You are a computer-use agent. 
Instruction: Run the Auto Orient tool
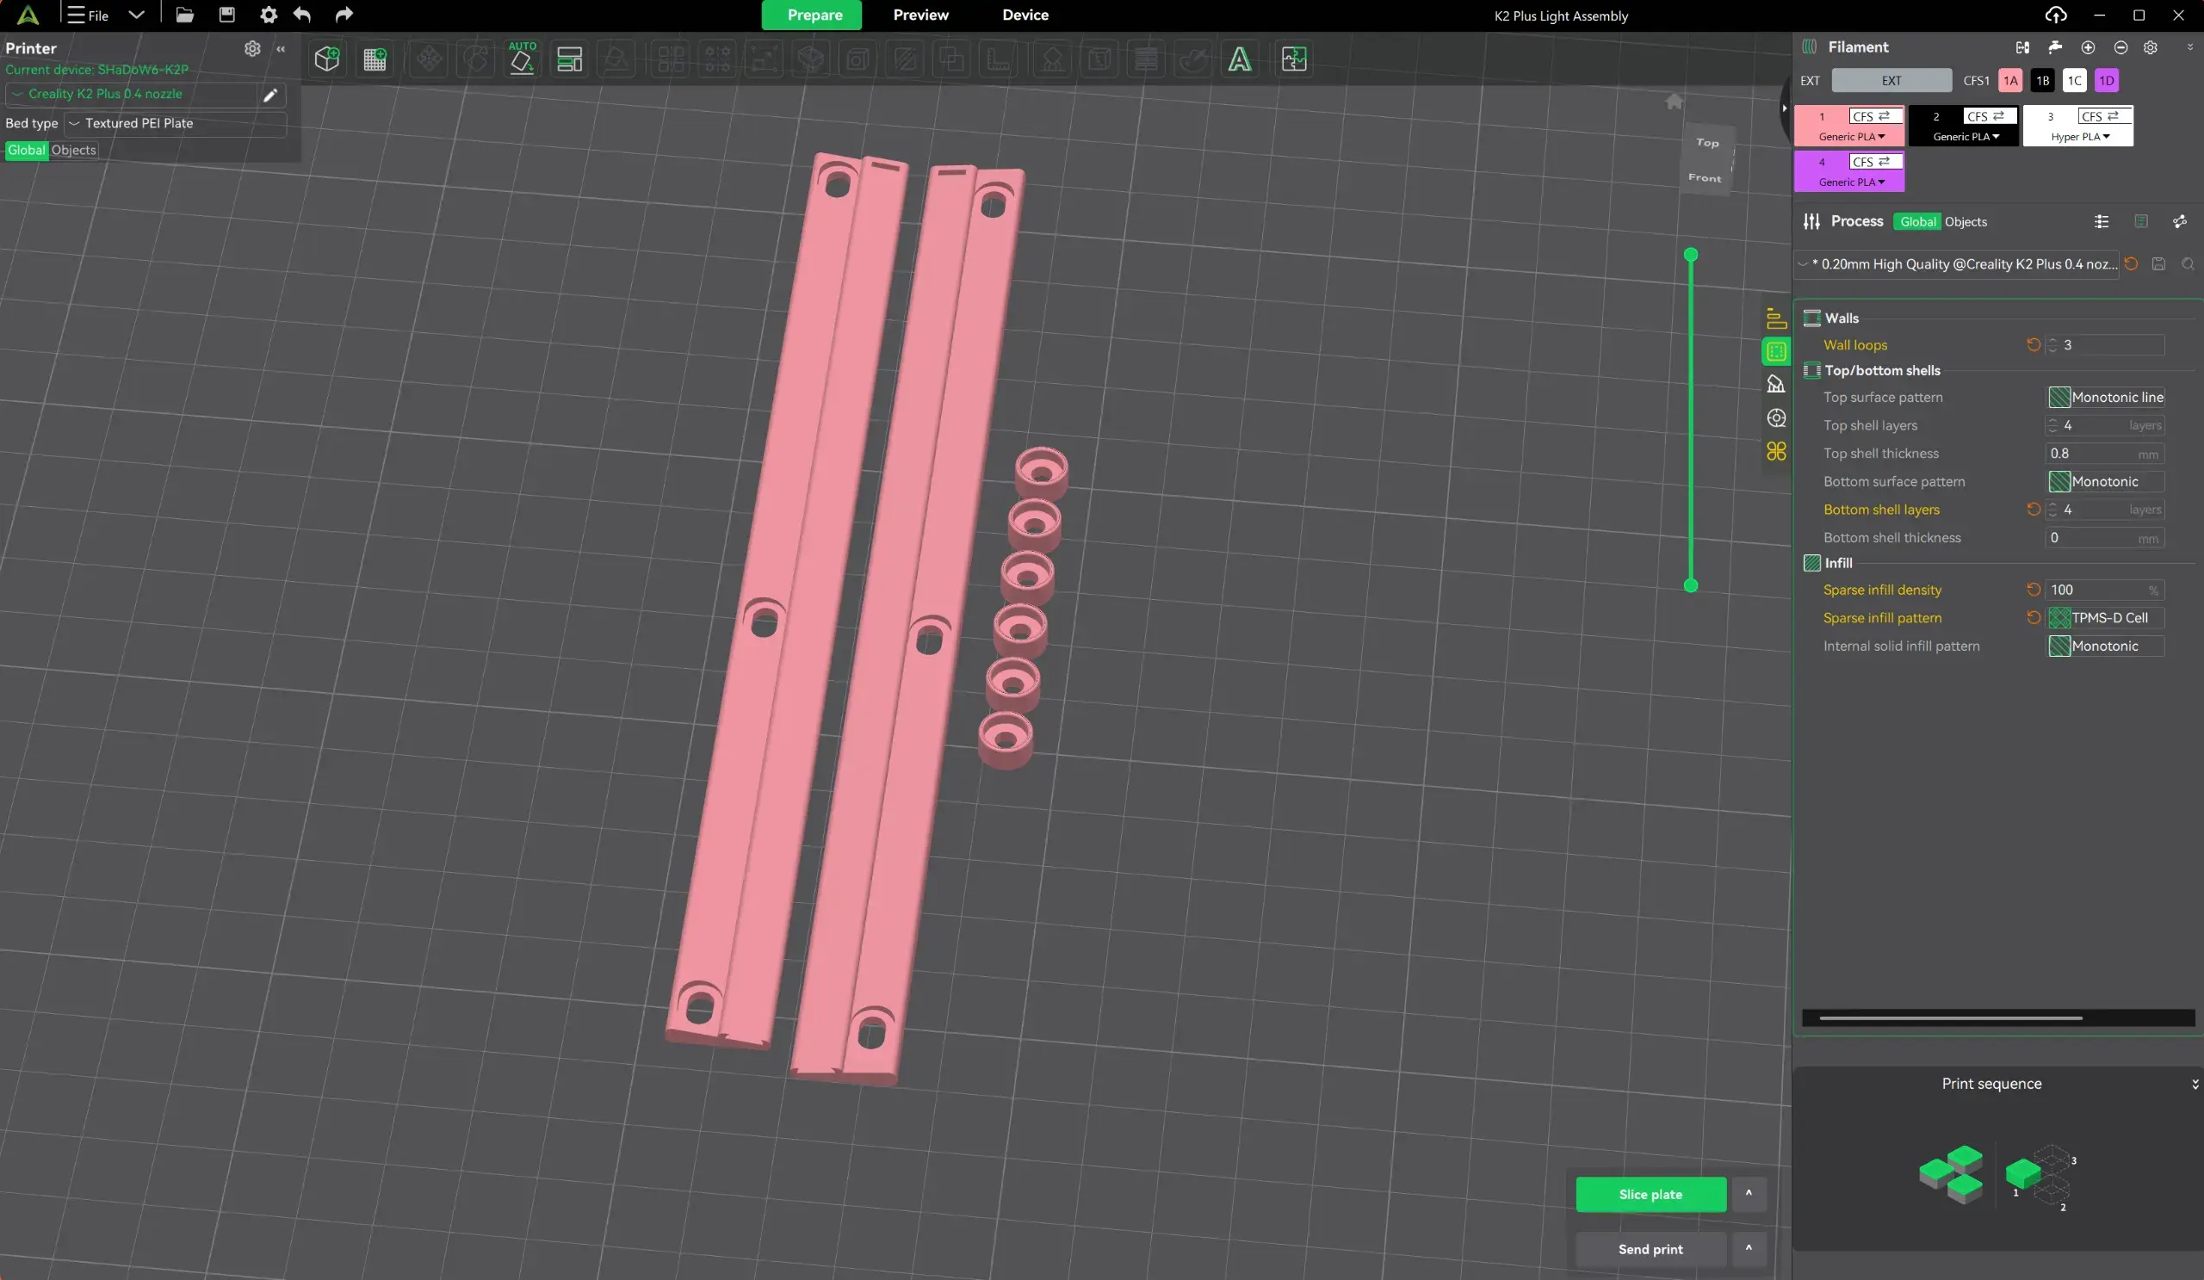click(521, 59)
